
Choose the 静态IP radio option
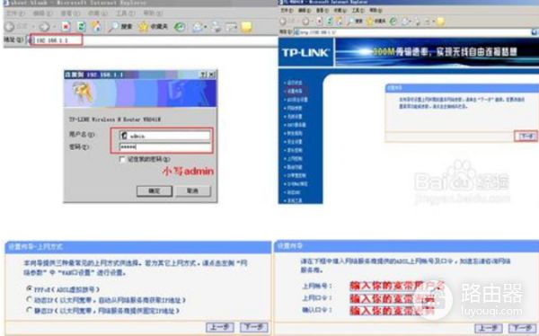[30, 310]
